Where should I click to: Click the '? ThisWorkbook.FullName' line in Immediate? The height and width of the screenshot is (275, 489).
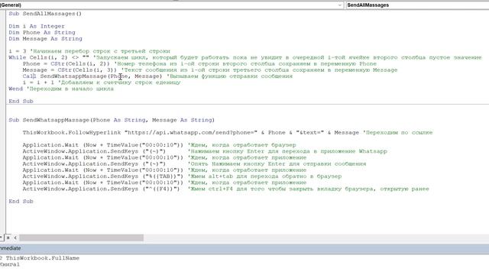[40, 258]
